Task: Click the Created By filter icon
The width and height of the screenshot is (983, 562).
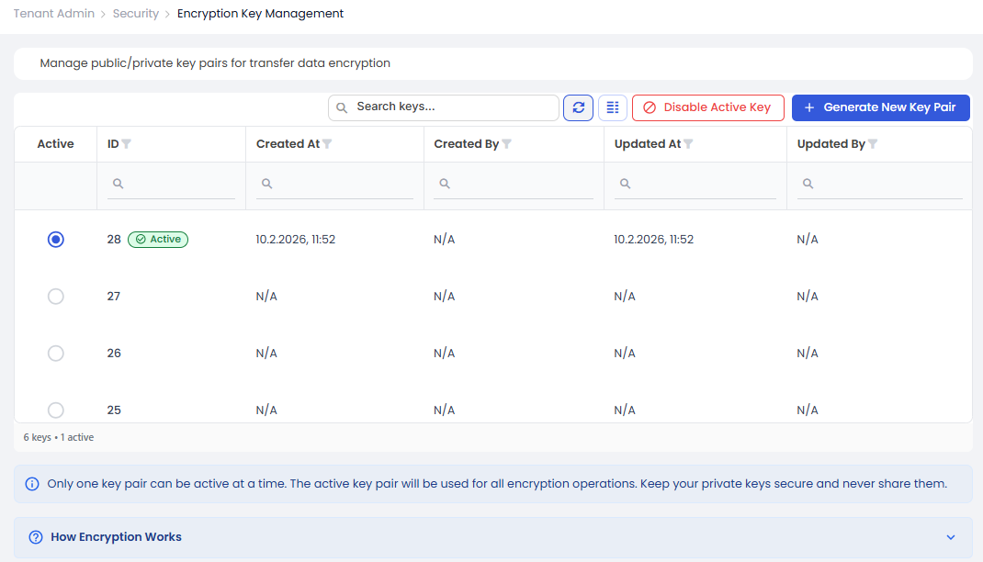Action: (507, 144)
